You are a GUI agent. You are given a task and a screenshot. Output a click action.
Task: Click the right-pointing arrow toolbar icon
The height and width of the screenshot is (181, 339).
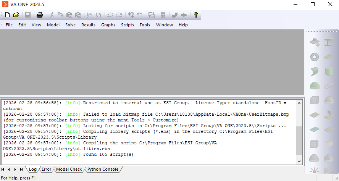click(184, 15)
